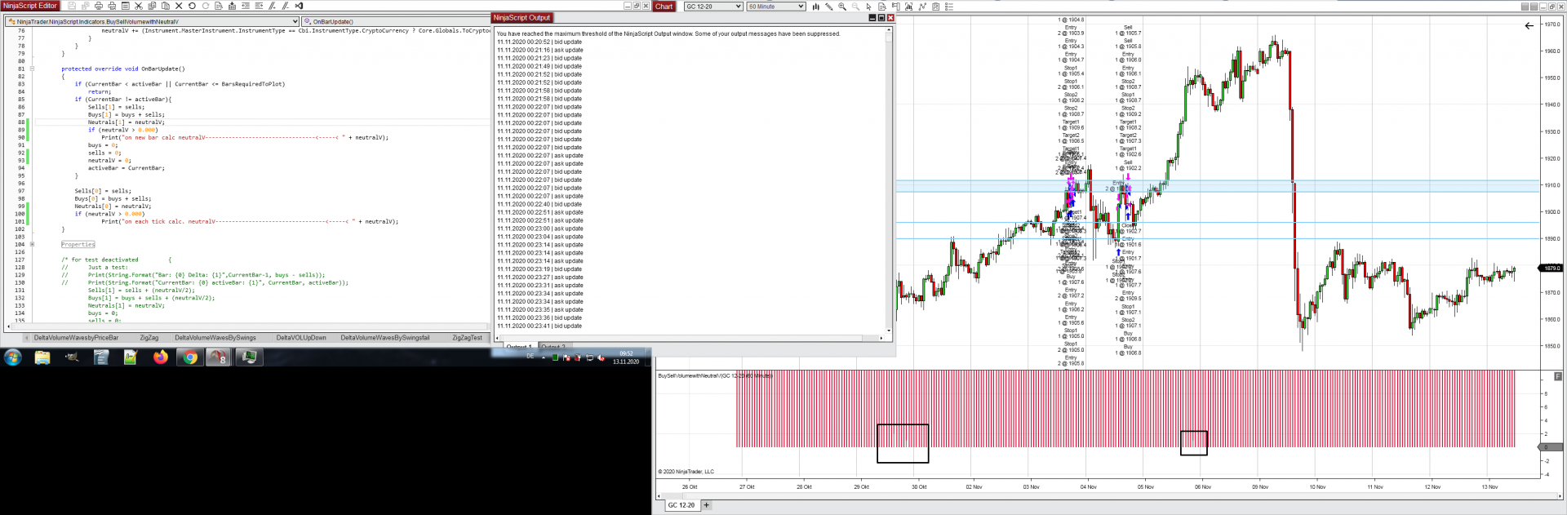The height and width of the screenshot is (515, 1567).
Task: Click the 1879.0 price marker on chart axis
Action: (x=1551, y=268)
